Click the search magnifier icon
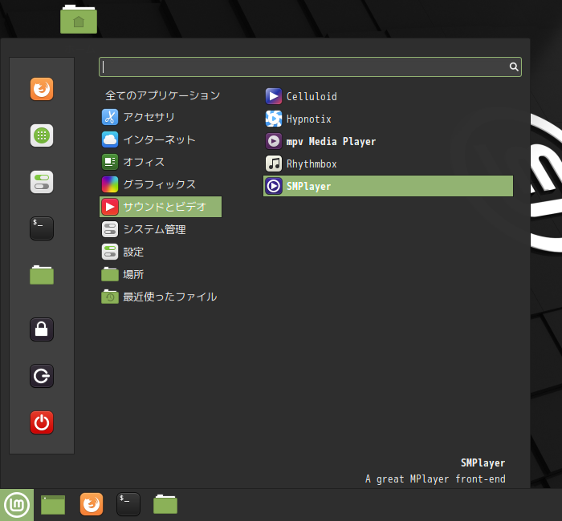The image size is (562, 521). [514, 67]
